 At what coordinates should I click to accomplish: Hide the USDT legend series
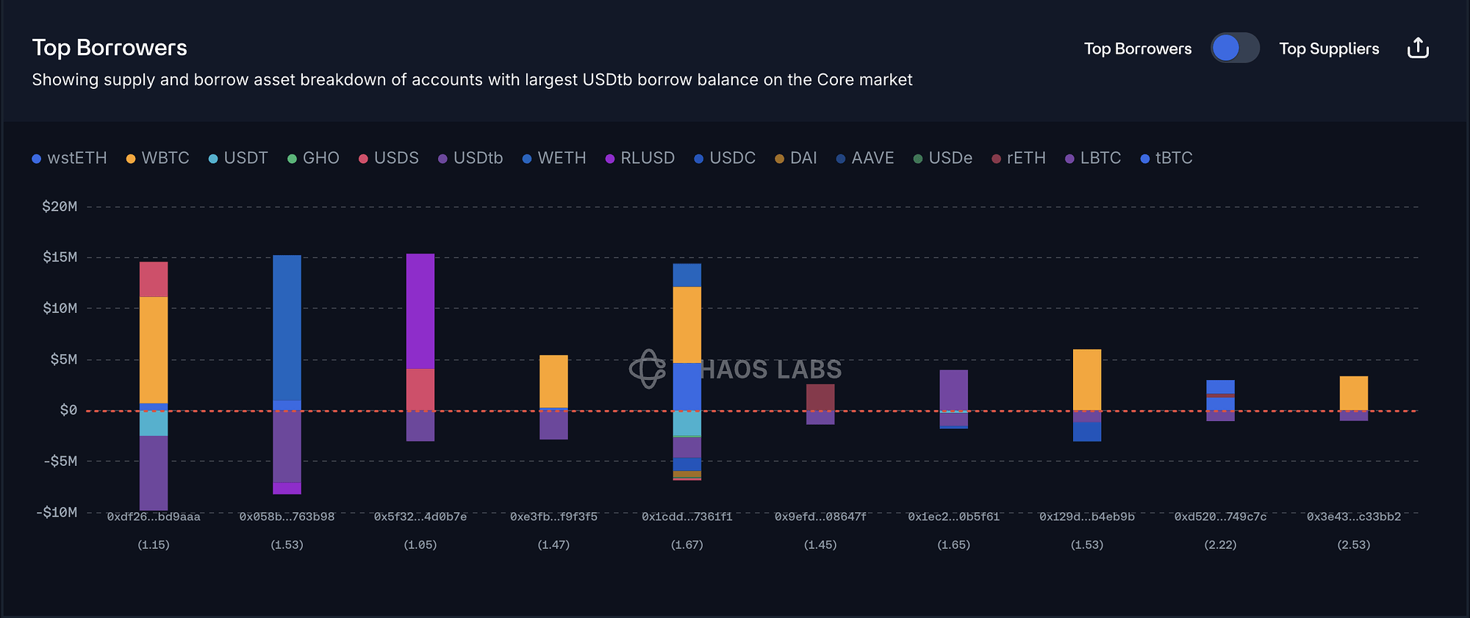(x=238, y=158)
